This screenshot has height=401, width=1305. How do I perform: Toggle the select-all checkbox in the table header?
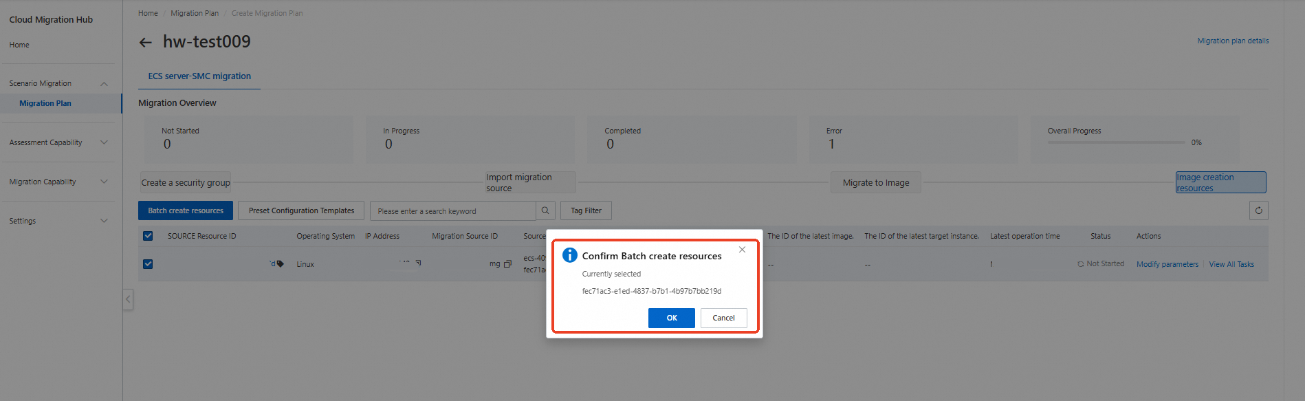coord(148,236)
